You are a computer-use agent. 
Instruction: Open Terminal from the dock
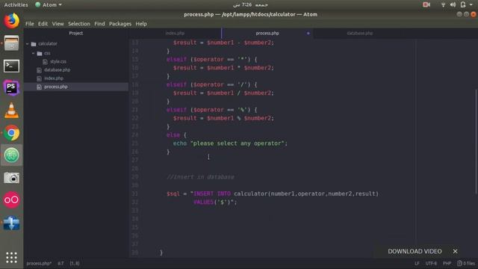12,66
